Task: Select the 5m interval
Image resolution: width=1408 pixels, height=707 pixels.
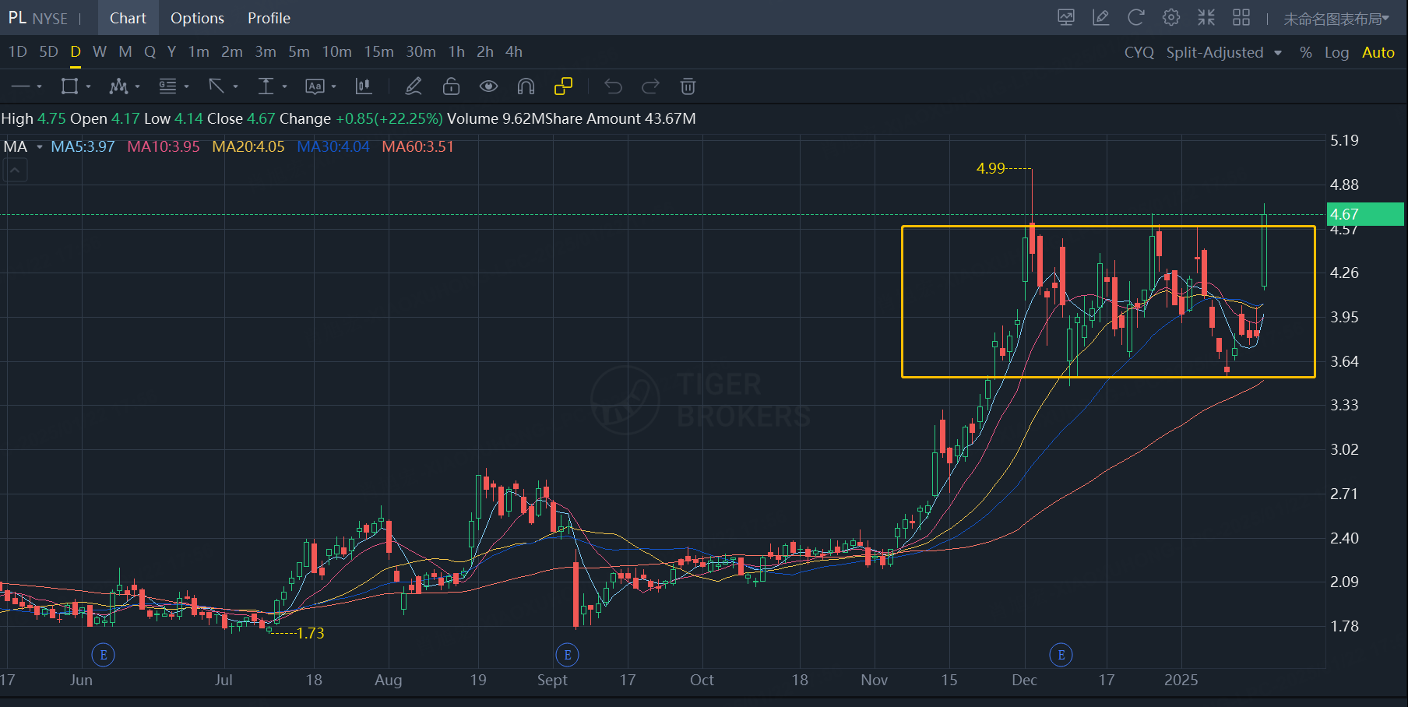Action: 299,52
